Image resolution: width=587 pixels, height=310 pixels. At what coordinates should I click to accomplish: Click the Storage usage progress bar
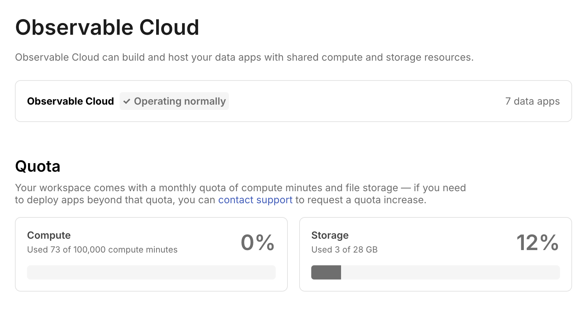pos(436,272)
